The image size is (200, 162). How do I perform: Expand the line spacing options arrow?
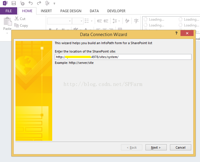[119, 21]
